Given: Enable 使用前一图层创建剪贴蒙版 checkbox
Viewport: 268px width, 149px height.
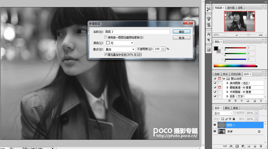Looking at the screenshot, I should [x=106, y=37].
